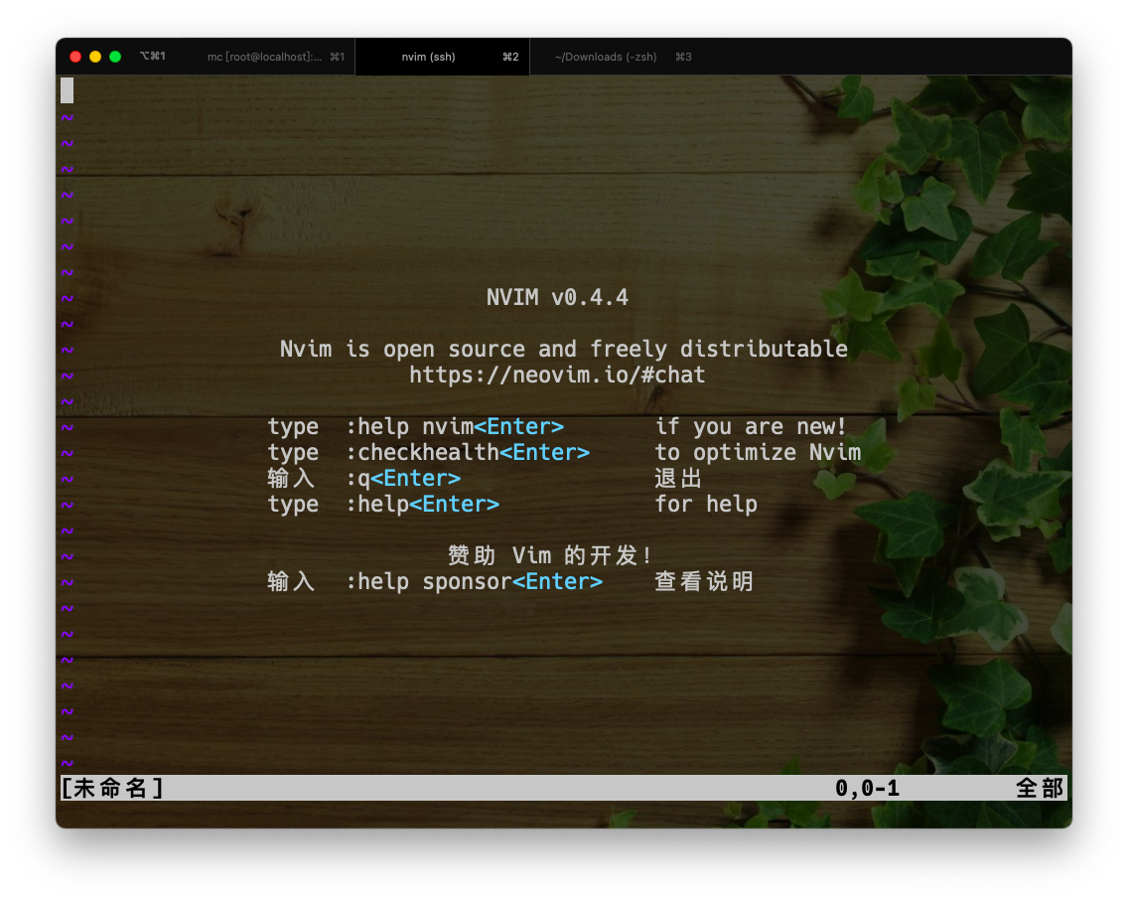
Task: Click the ⌘3 shortcut label on Downloads tab
Action: 683,57
